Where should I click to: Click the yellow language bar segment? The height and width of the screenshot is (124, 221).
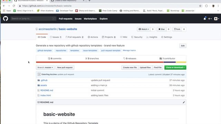181,62
